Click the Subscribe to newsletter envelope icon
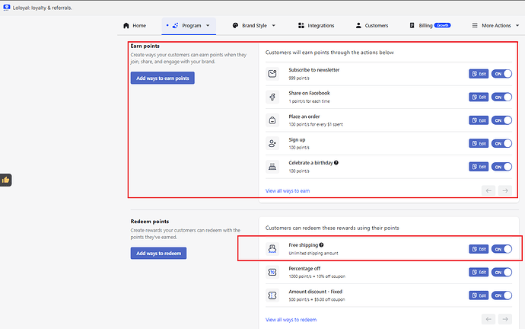This screenshot has width=525, height=329. 272,74
